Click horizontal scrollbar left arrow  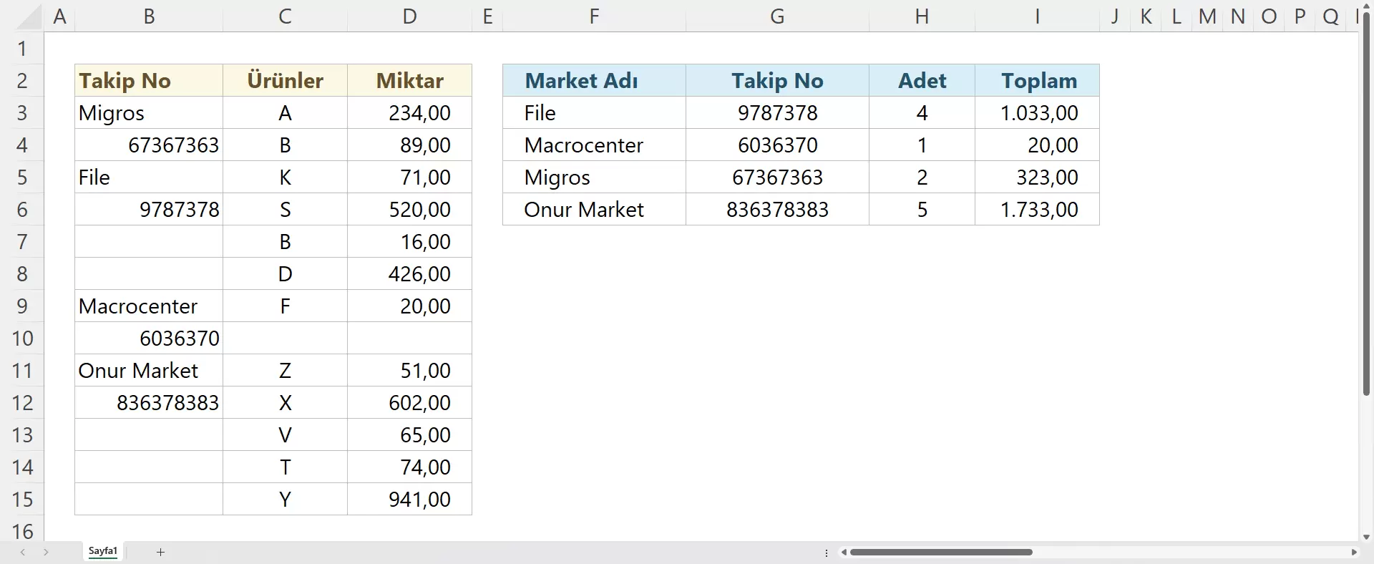point(844,552)
